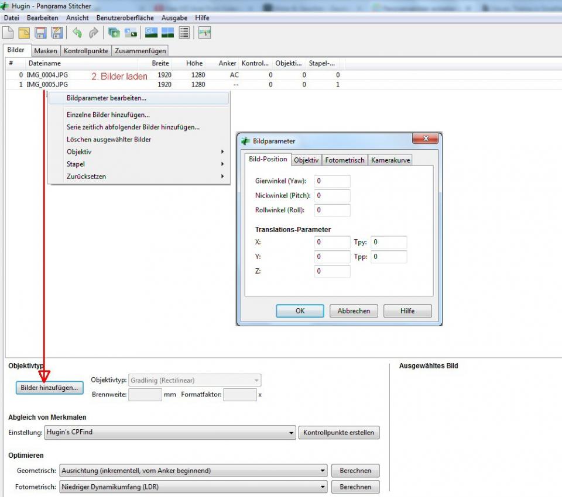Click the Save As toolbar icon
Viewport: 562px width, 497px height.
point(57,33)
